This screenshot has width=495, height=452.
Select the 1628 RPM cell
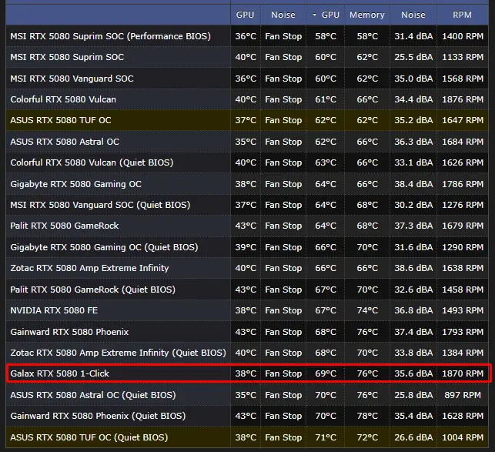pos(463,416)
